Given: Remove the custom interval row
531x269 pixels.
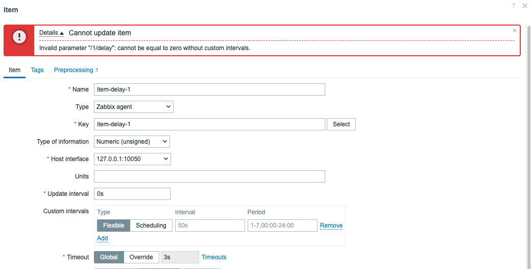Looking at the screenshot, I should tap(331, 226).
